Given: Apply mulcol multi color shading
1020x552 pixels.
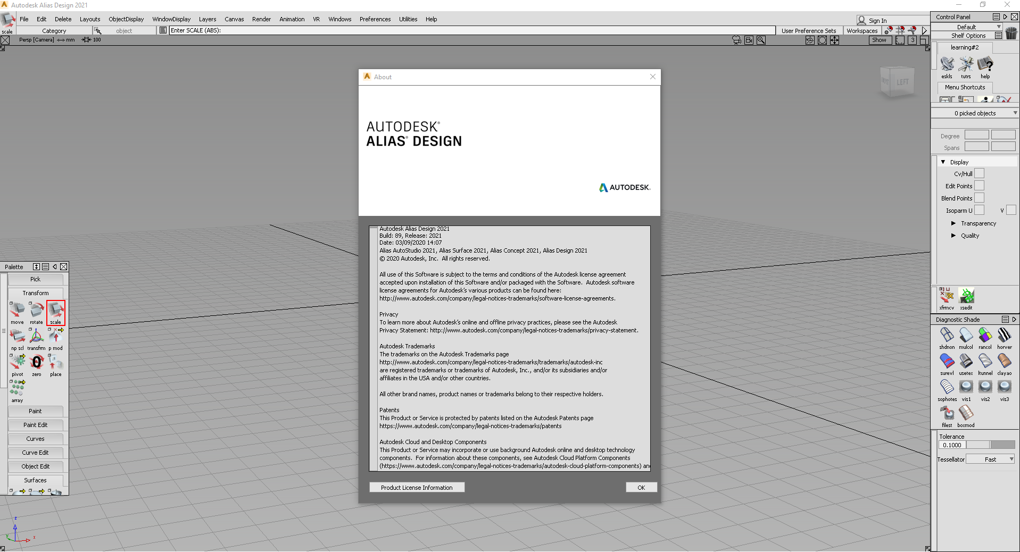Looking at the screenshot, I should [x=966, y=338].
